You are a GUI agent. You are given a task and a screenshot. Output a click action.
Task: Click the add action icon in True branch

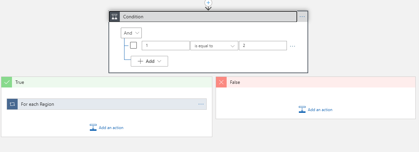93,127
